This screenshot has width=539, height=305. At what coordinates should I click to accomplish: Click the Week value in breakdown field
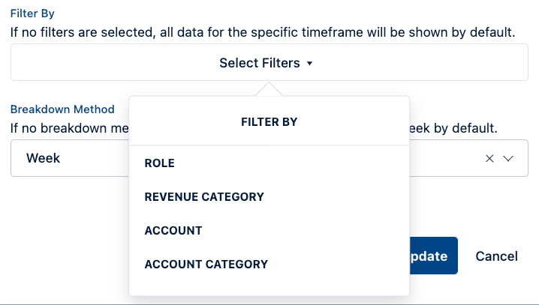click(x=43, y=159)
